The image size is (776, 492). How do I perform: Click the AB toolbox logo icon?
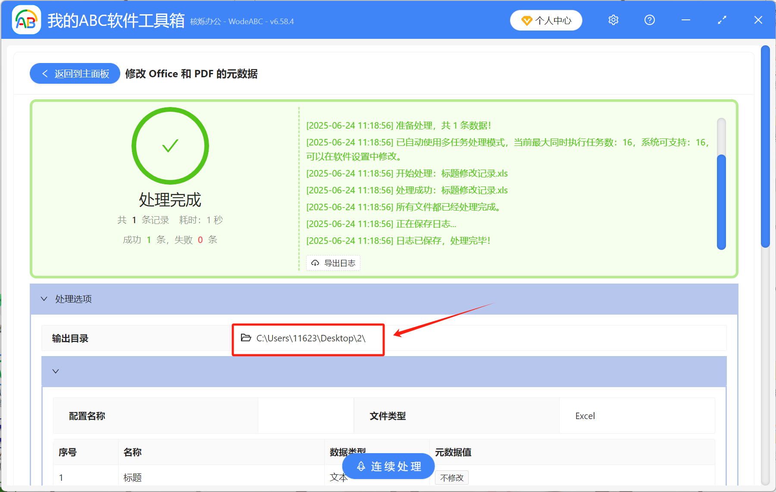[26, 19]
